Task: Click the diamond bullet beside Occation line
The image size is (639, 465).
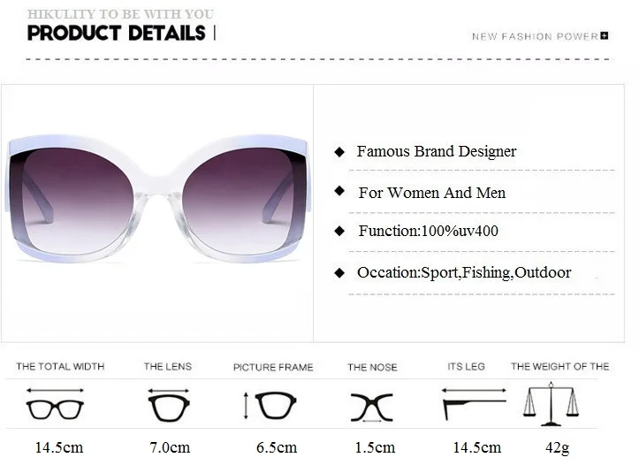Action: coord(339,272)
